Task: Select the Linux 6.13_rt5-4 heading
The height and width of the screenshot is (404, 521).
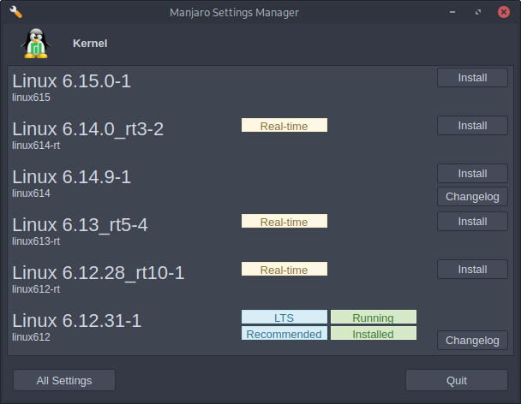Action: [x=80, y=225]
